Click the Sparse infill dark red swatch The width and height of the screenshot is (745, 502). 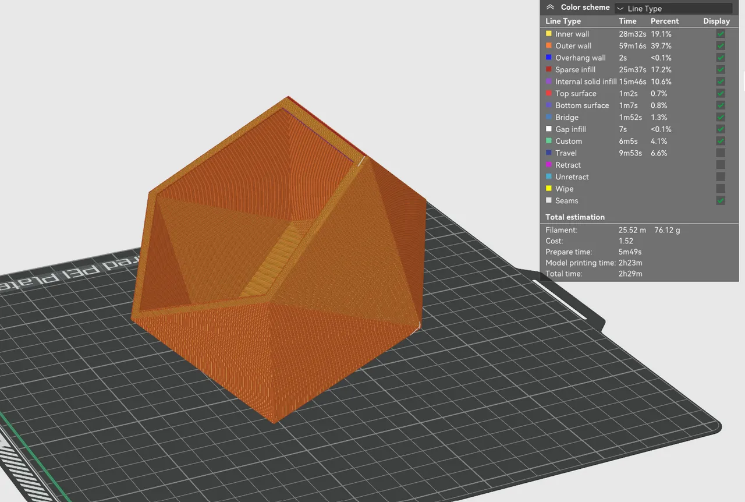click(x=548, y=69)
